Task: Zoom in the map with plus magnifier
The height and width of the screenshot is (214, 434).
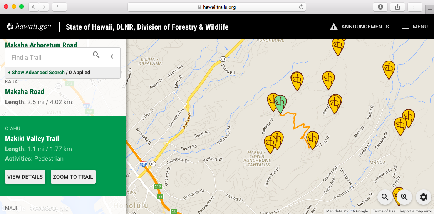Action: click(x=404, y=197)
